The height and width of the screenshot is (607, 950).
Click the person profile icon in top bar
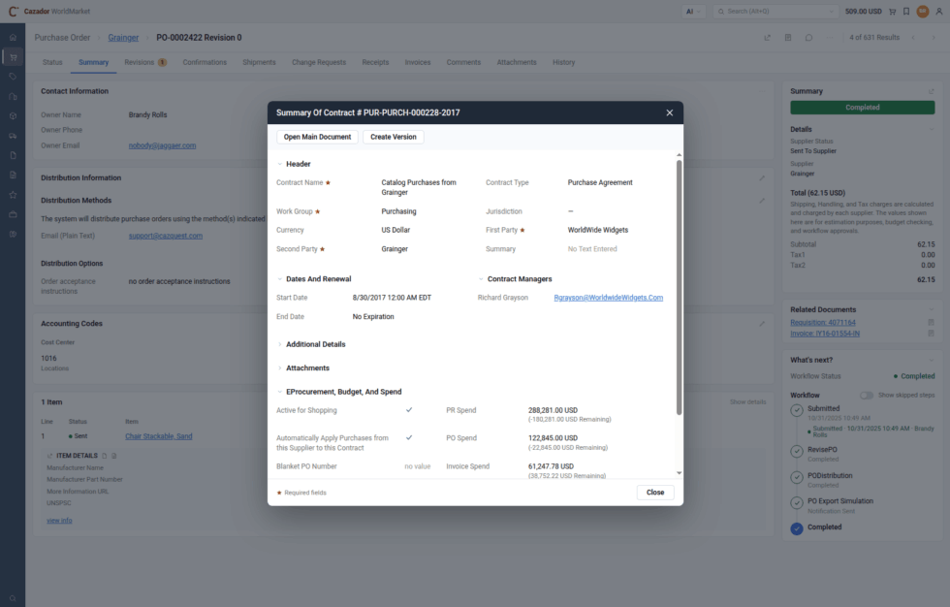(x=939, y=12)
